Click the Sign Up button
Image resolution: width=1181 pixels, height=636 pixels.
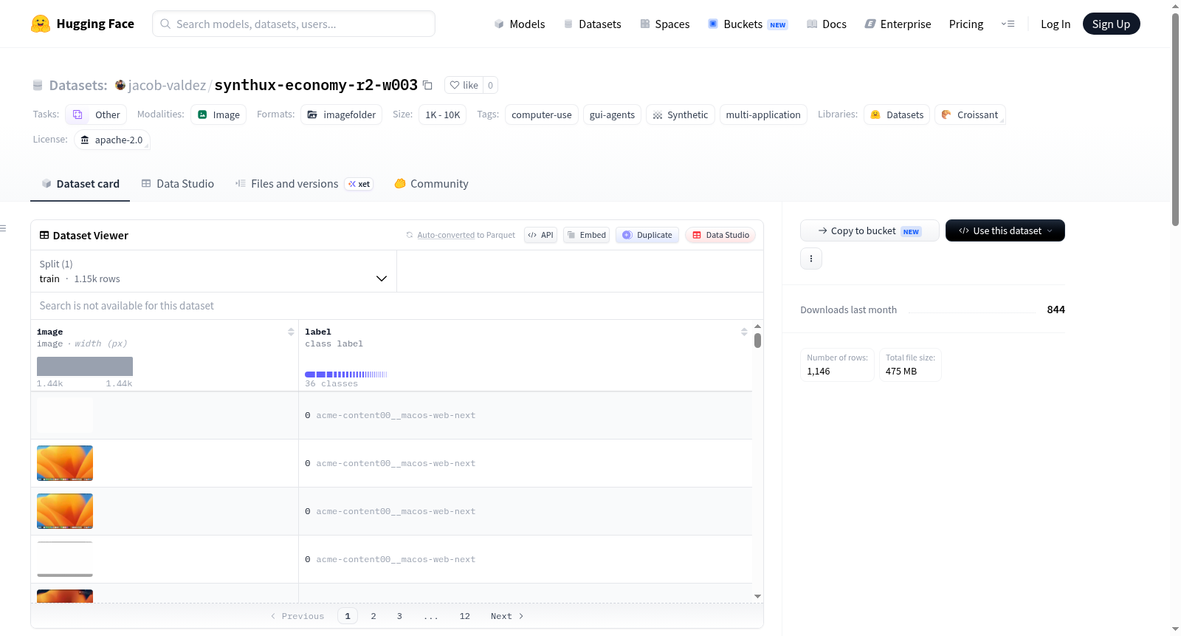pyautogui.click(x=1111, y=24)
